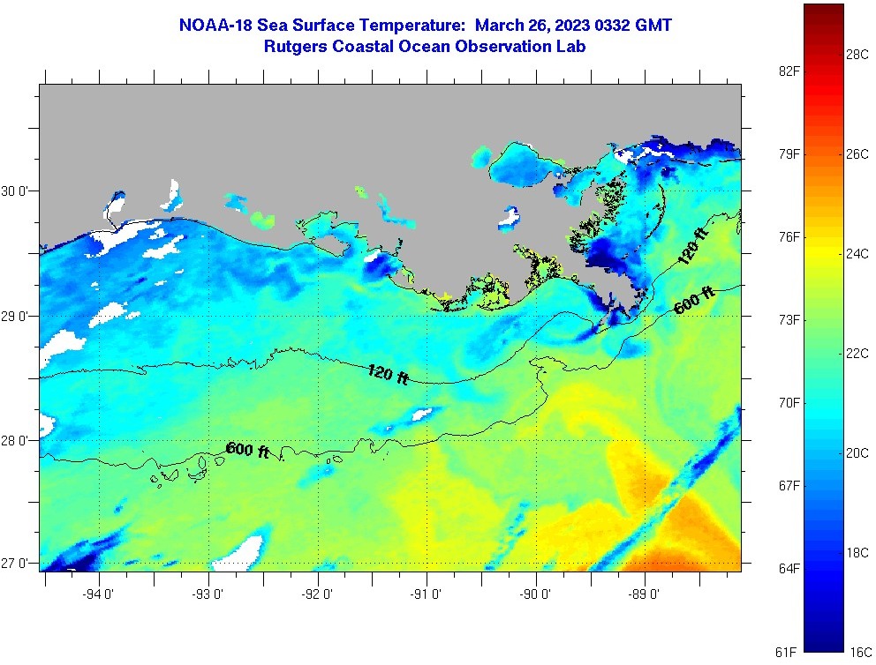Click the '24C' colorbar label
Image resolution: width=876 pixels, height=665 pixels.
click(857, 254)
